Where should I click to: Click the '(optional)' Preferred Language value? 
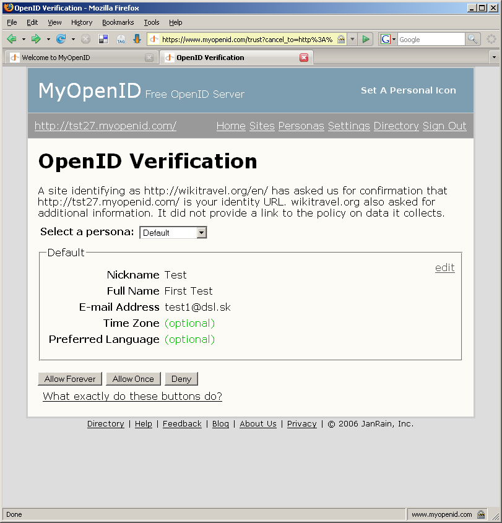click(190, 339)
